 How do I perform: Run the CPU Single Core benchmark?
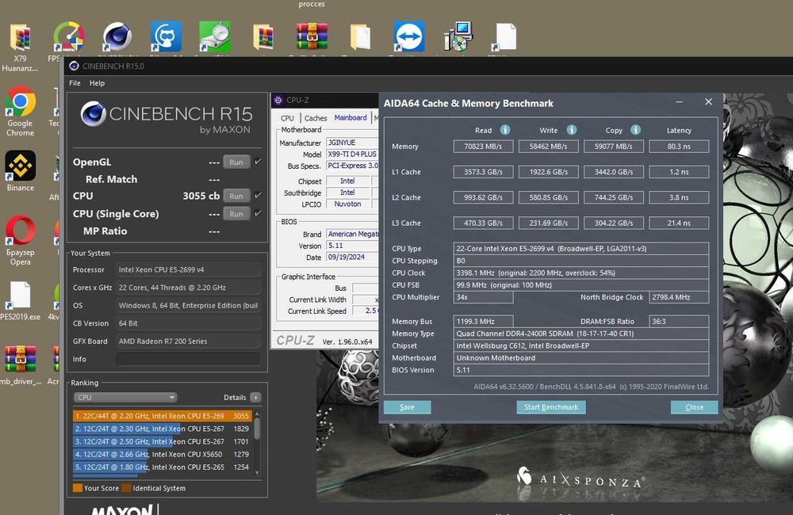coord(236,214)
